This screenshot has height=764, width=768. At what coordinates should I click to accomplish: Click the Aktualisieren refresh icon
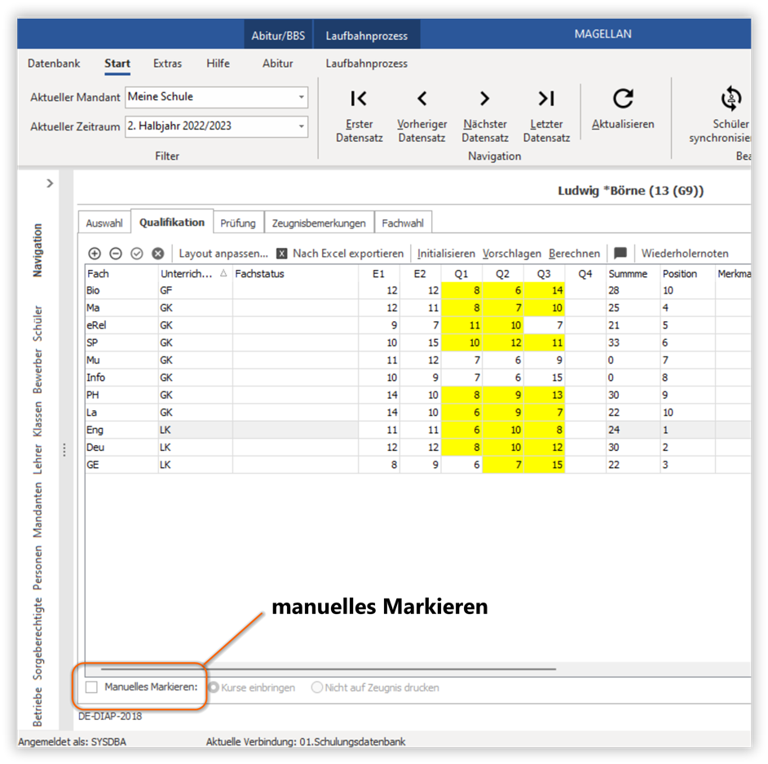point(623,98)
